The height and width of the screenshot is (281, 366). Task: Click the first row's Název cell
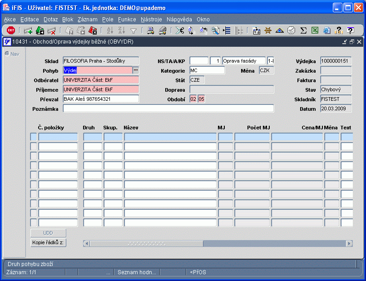pos(170,137)
